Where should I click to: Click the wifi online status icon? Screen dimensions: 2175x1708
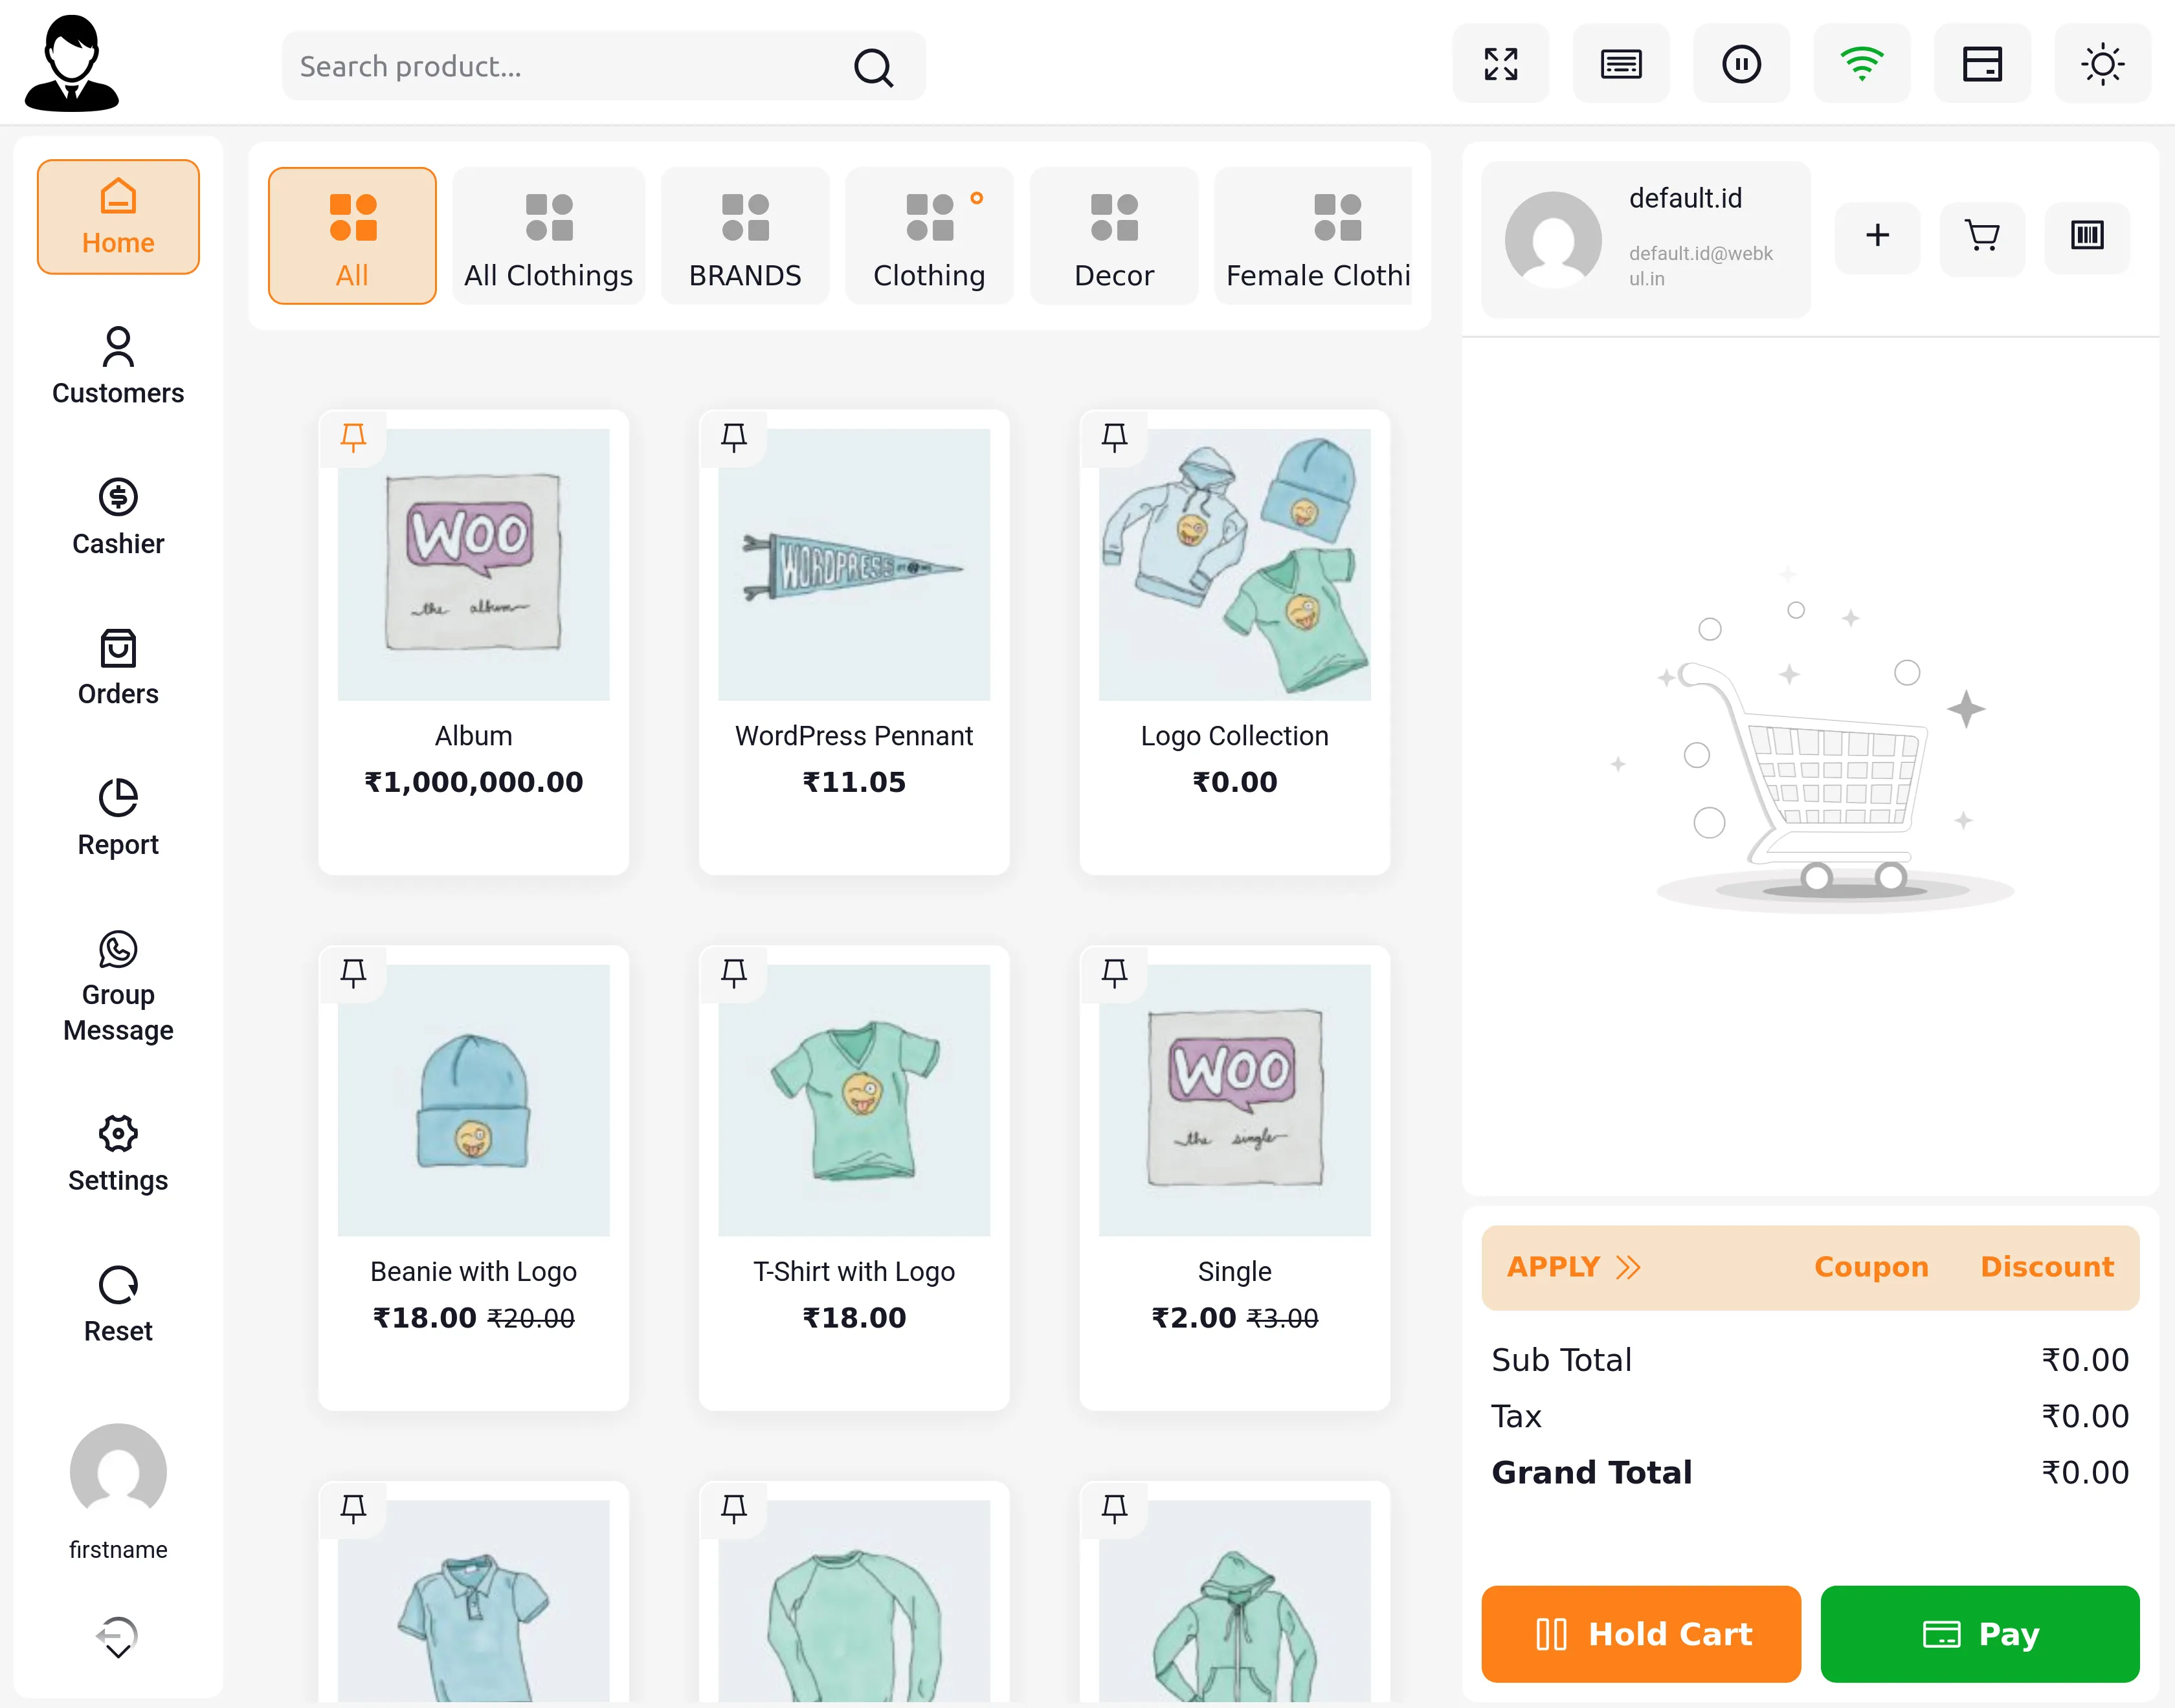click(1861, 64)
